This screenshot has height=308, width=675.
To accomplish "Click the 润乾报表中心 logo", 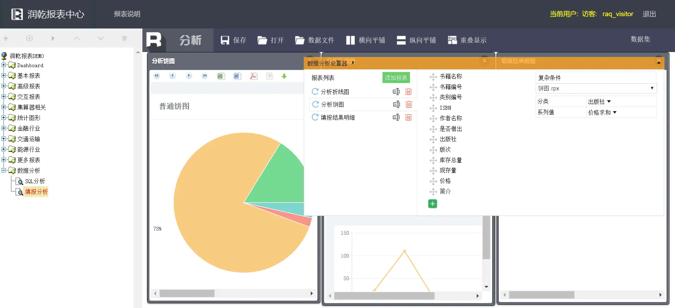I will tap(48, 14).
